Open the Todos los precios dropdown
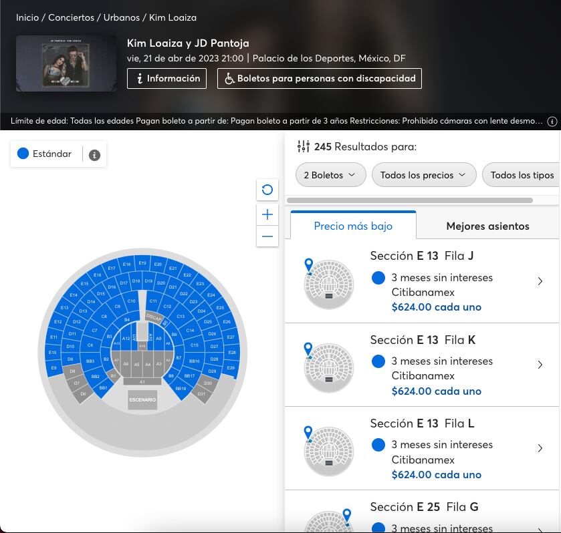 click(423, 174)
